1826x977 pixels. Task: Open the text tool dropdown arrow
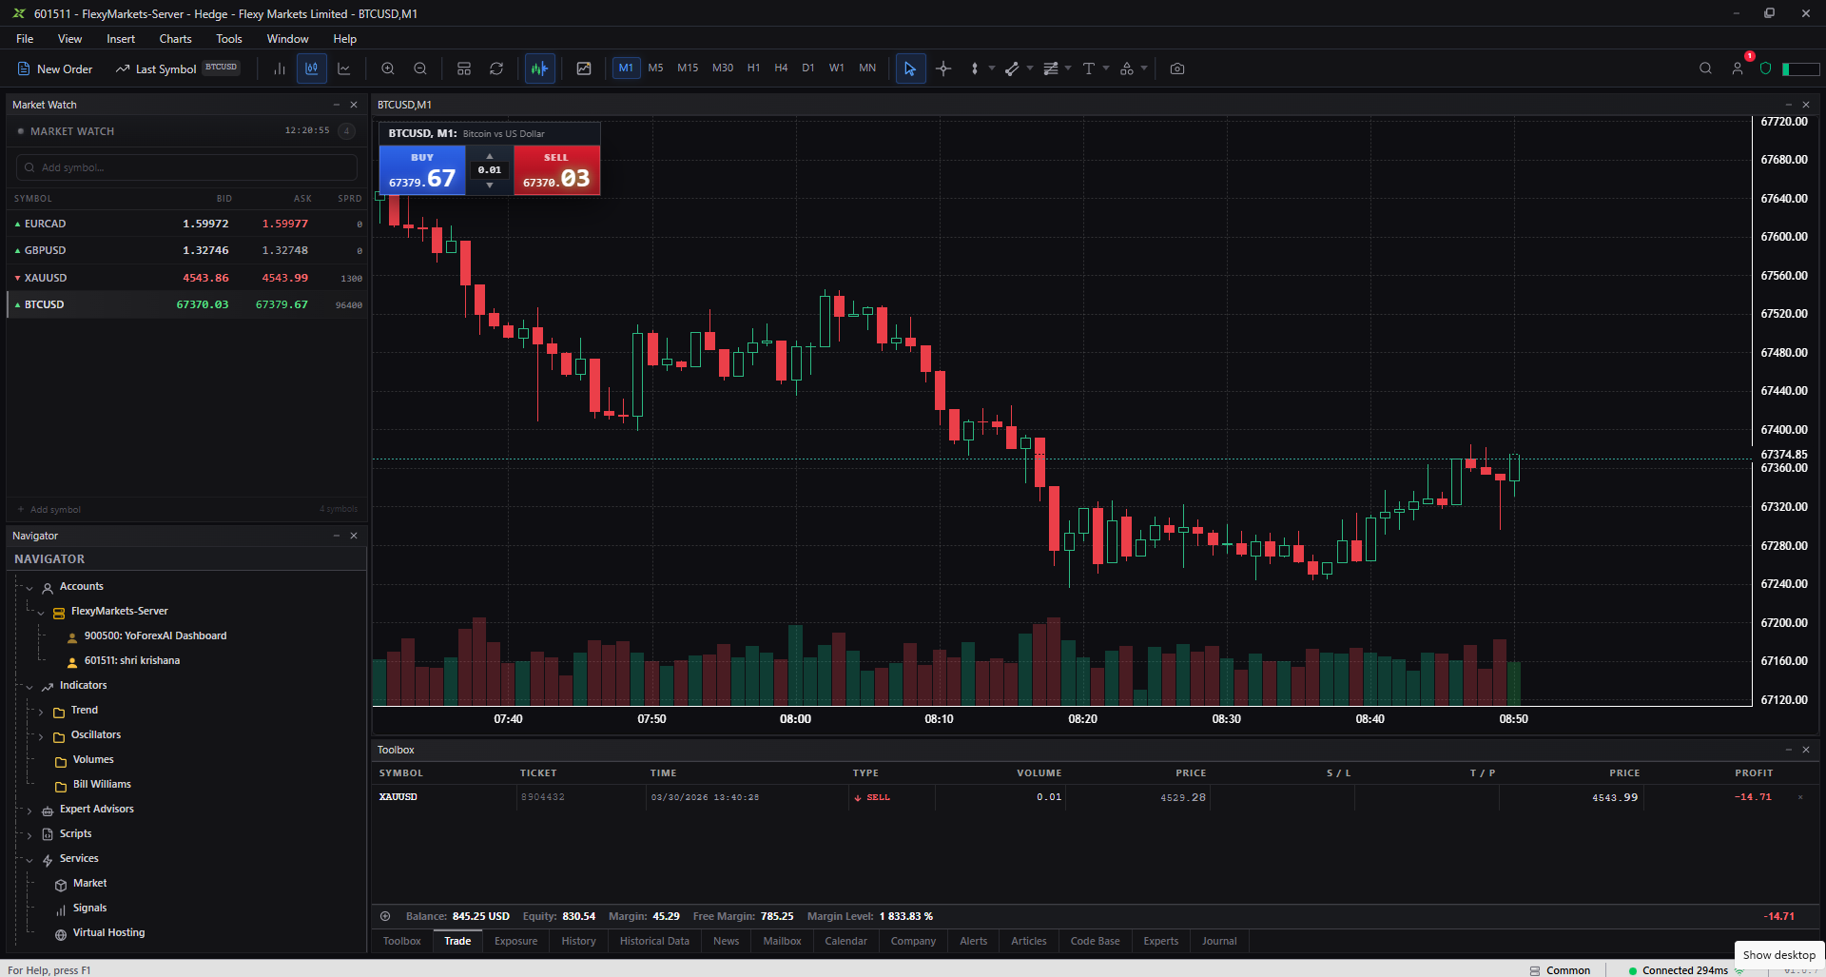coord(1106,68)
